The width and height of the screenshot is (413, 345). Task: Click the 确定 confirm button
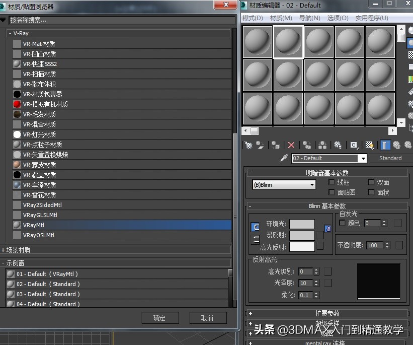tap(160, 317)
